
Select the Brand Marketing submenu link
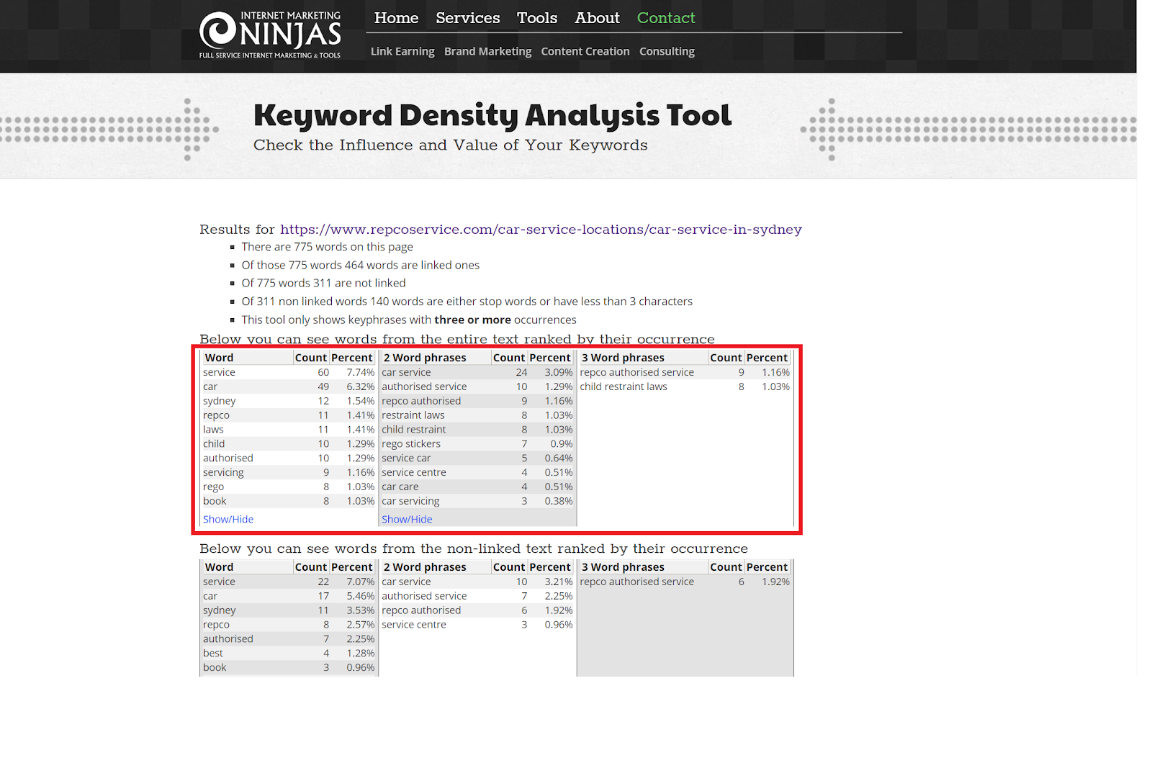tap(487, 51)
